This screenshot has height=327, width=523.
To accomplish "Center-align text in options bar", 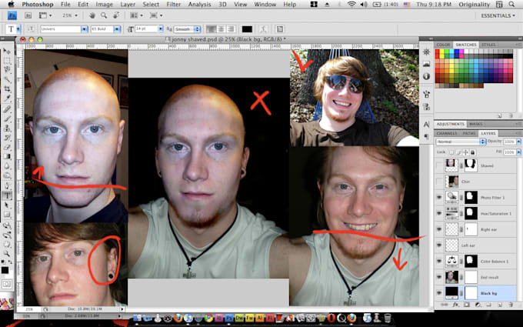I will [221, 29].
